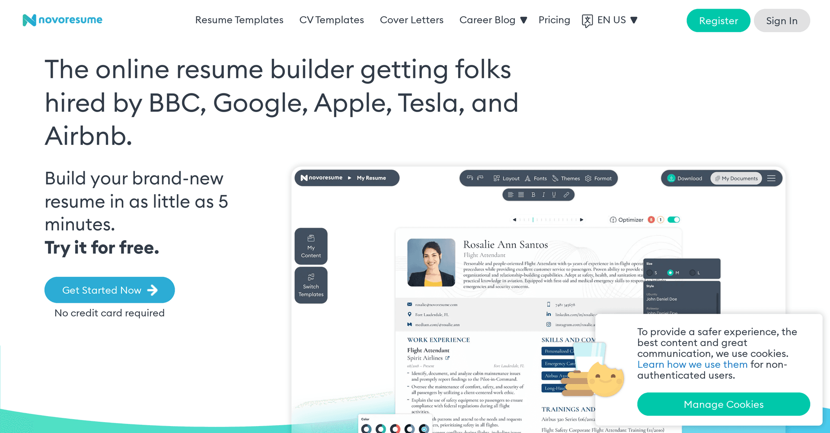Image resolution: width=830 pixels, height=433 pixels.
Task: Expand the Career Blog dropdown arrow
Action: [x=524, y=20]
